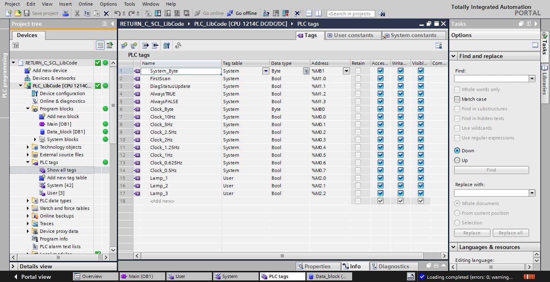Click the Cut scissors icon
550x282 pixels.
tap(77, 13)
